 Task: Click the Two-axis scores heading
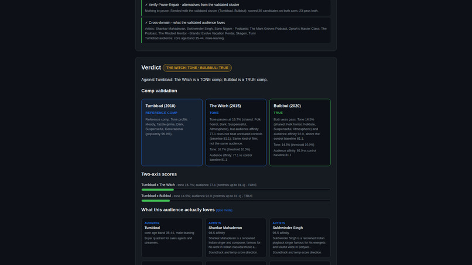click(159, 174)
